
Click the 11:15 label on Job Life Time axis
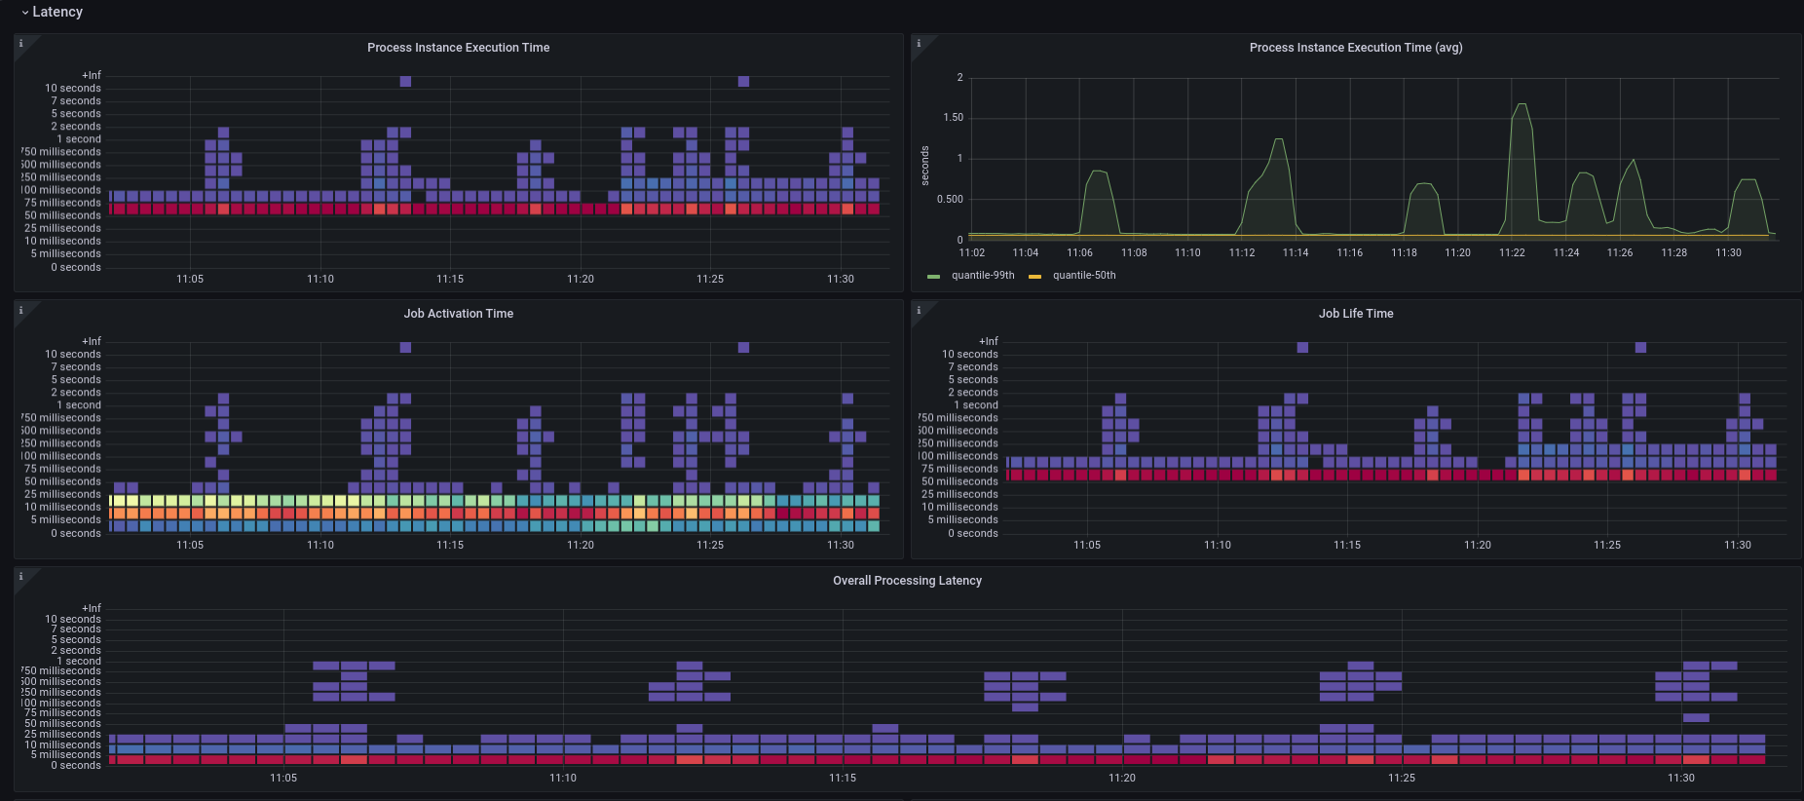pyautogui.click(x=1347, y=546)
